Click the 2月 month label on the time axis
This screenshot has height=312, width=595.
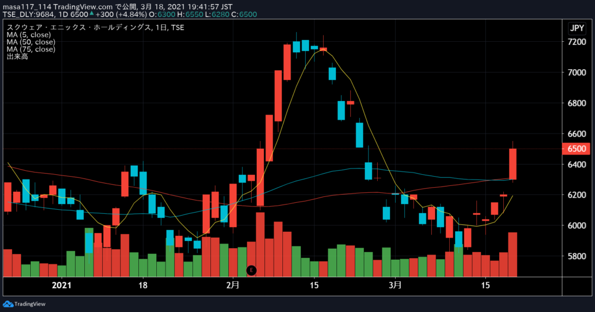pos(233,285)
